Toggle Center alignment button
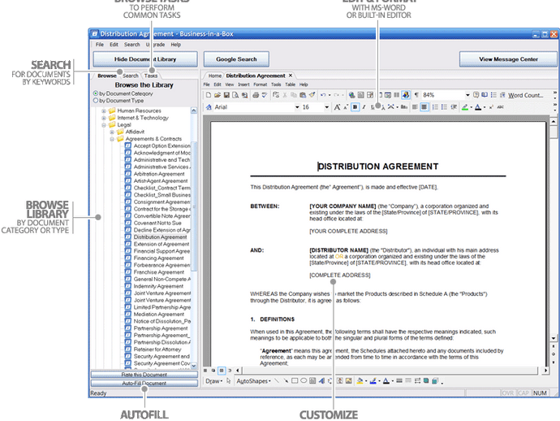 tap(424, 107)
